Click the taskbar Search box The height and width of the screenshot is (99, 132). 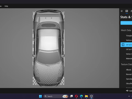click(x=56, y=96)
